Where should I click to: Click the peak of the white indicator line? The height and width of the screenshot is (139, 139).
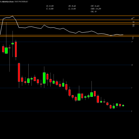click(x=13, y=16)
